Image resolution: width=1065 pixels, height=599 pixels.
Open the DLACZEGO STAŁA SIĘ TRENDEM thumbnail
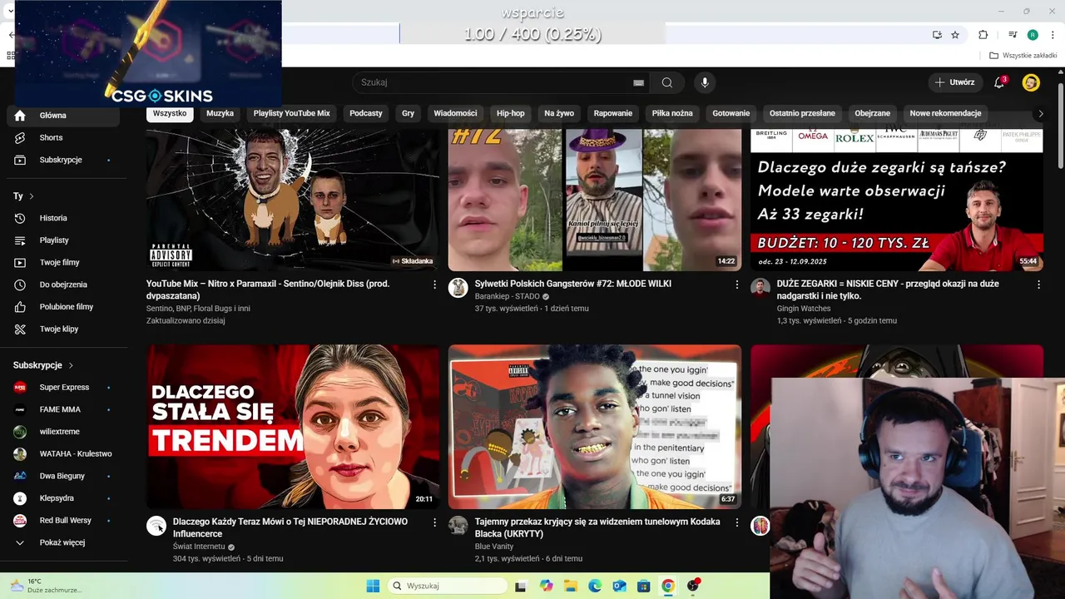[294, 427]
